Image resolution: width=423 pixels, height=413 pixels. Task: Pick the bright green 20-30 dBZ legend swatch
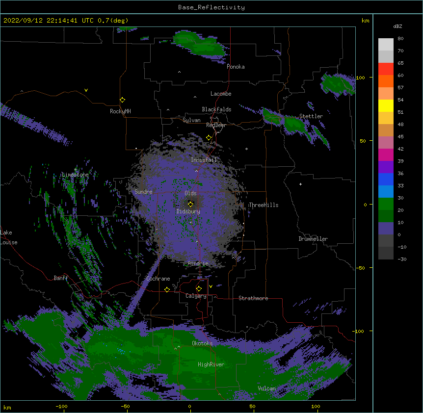tap(386, 204)
